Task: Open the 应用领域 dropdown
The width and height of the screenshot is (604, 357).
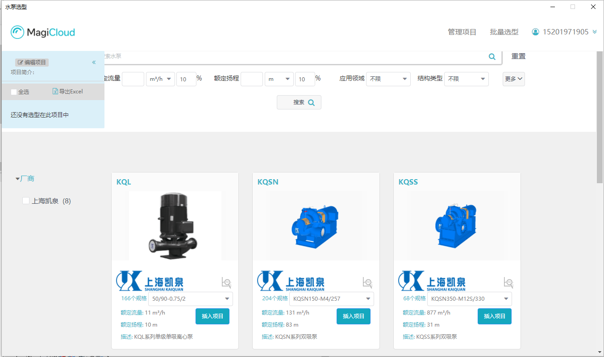Action: click(x=388, y=79)
